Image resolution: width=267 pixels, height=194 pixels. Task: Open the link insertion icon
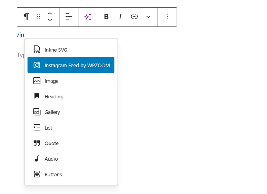point(134,16)
